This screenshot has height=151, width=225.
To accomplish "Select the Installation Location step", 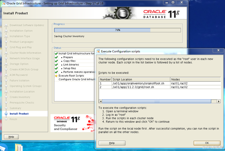I will pos(22,92).
